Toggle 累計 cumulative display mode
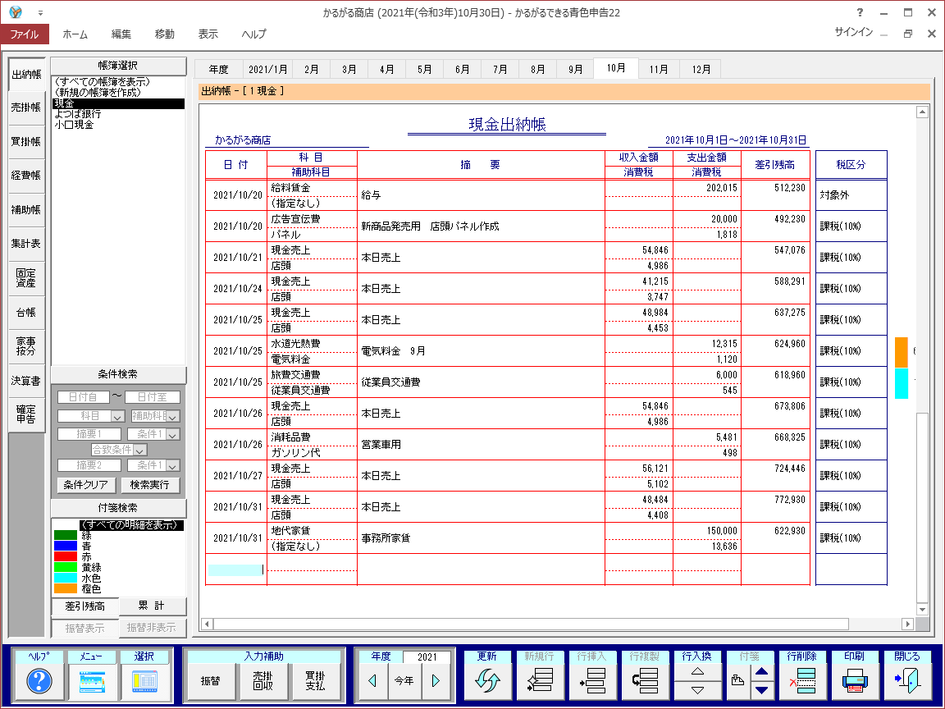This screenshot has height=709, width=945. pyautogui.click(x=152, y=606)
